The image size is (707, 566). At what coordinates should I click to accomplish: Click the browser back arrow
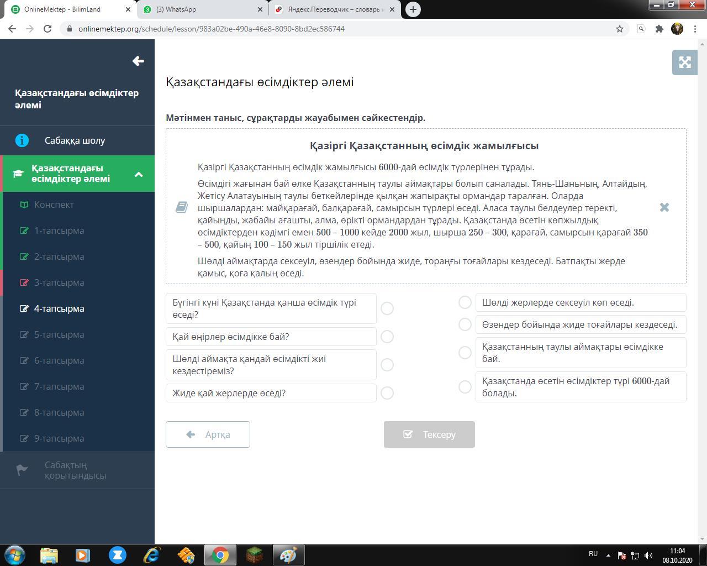[x=13, y=29]
